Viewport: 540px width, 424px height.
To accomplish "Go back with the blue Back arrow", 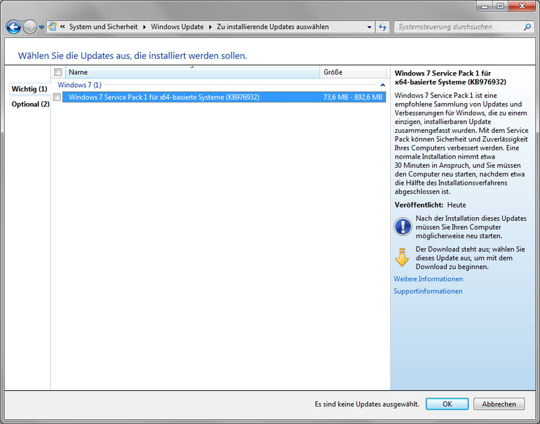I will 13,27.
